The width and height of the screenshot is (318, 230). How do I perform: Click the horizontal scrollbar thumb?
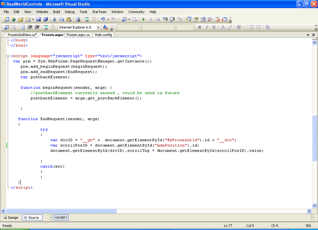(x=62, y=211)
